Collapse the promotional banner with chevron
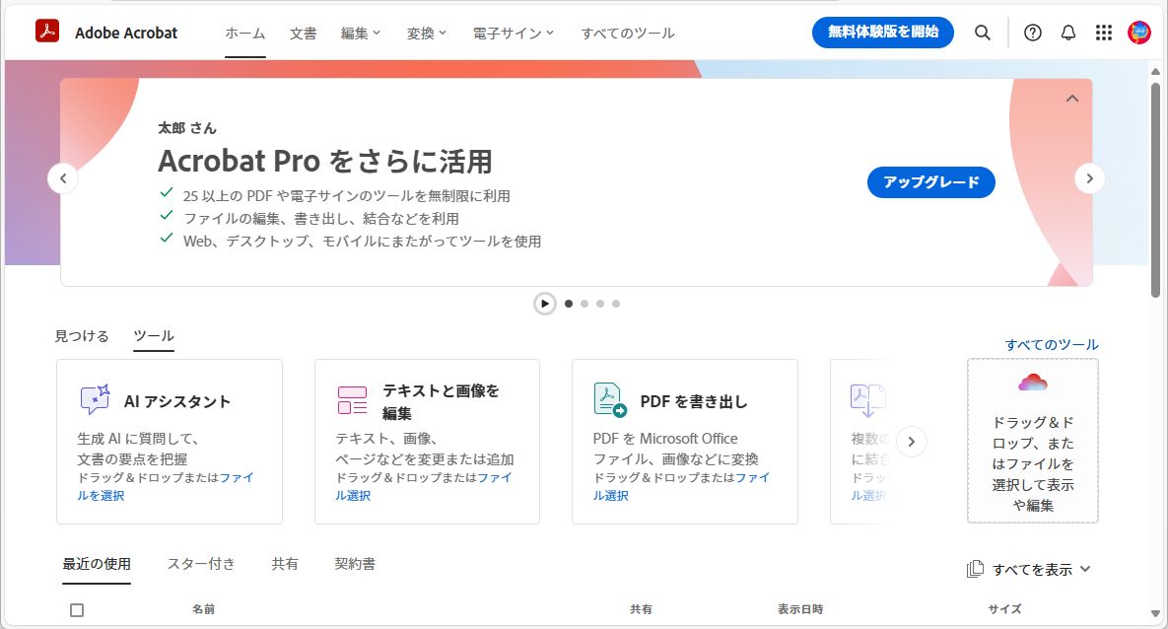This screenshot has height=629, width=1168. (x=1072, y=99)
